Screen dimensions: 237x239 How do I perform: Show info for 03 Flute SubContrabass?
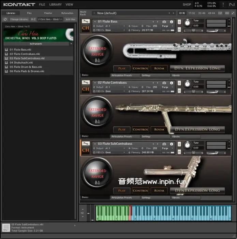(x=172, y=144)
